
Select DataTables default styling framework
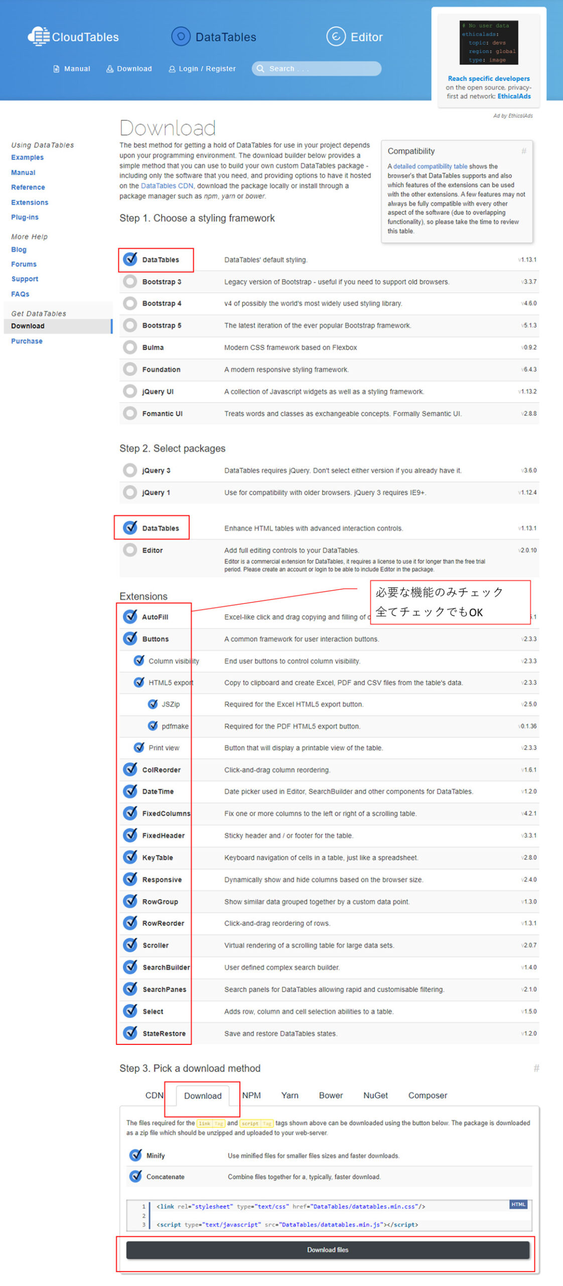coord(130,259)
